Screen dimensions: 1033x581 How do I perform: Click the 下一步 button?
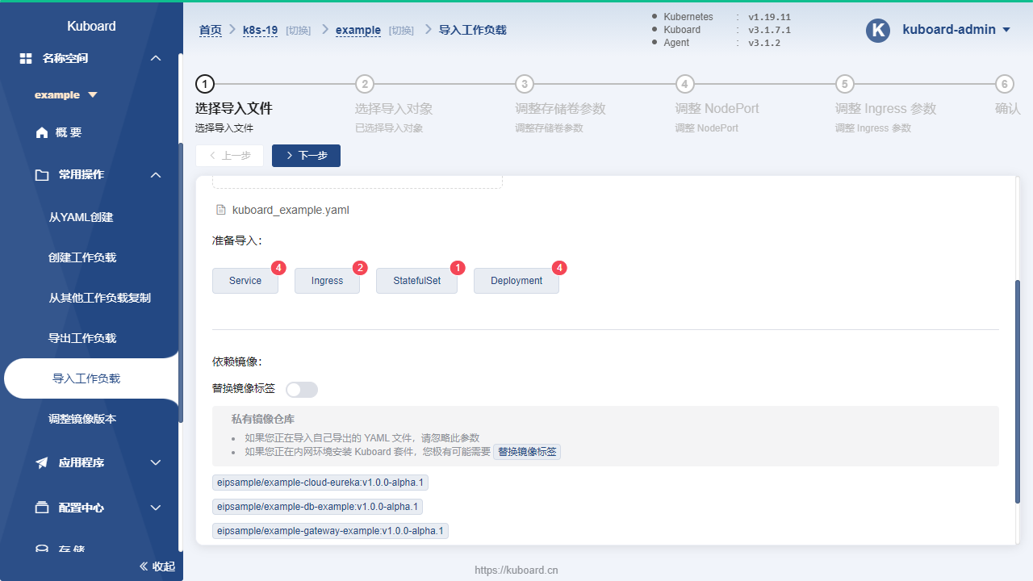point(306,156)
